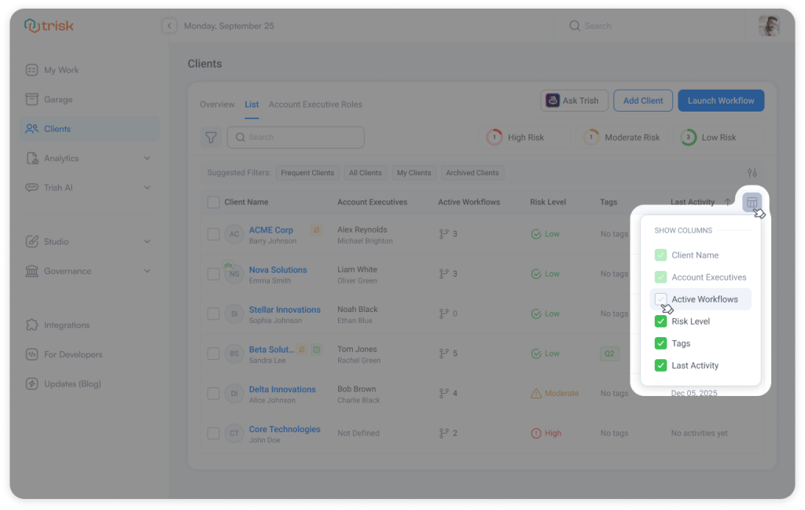
Task: Open the column settings grid icon
Action: coord(752,202)
